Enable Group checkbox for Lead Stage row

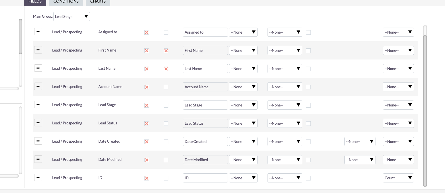click(x=308, y=105)
